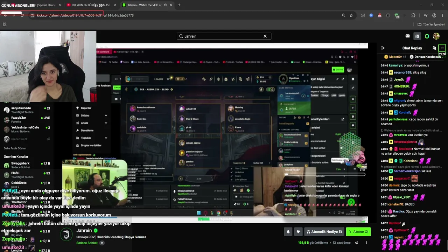Click the Jahrein channel name
Screen dimensions: 448x252
click(x=84, y=231)
